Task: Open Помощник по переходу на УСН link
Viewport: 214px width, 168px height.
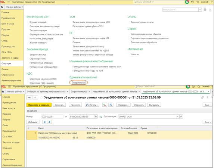Action: (88, 71)
